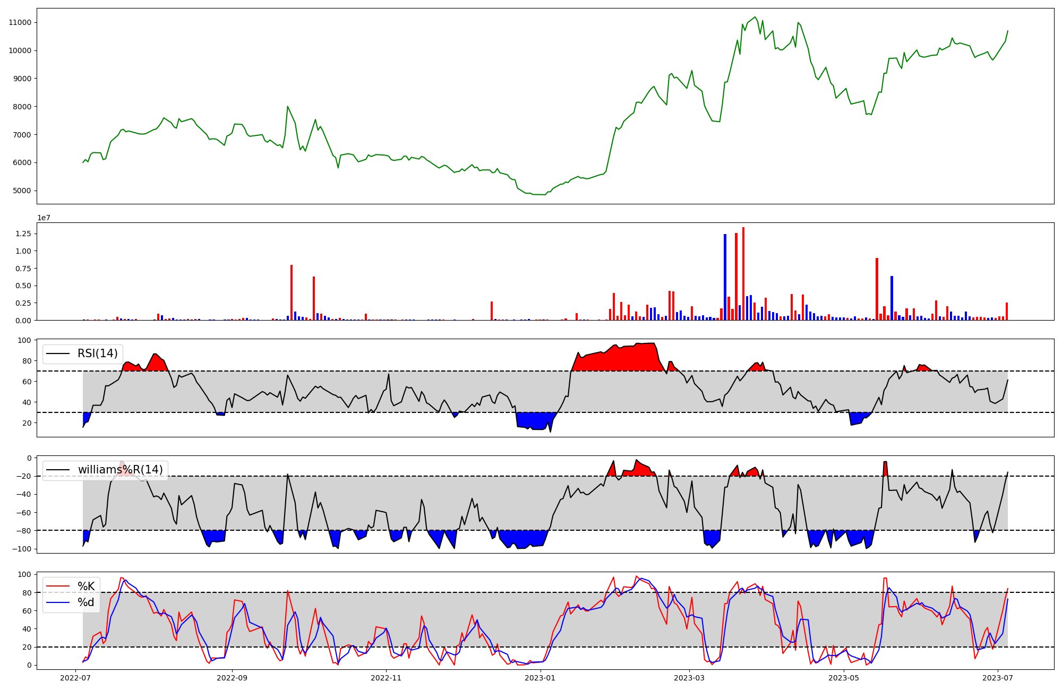The height and width of the screenshot is (690, 1062).
Task: Click the 5000 price axis tick label
Action: tap(22, 191)
